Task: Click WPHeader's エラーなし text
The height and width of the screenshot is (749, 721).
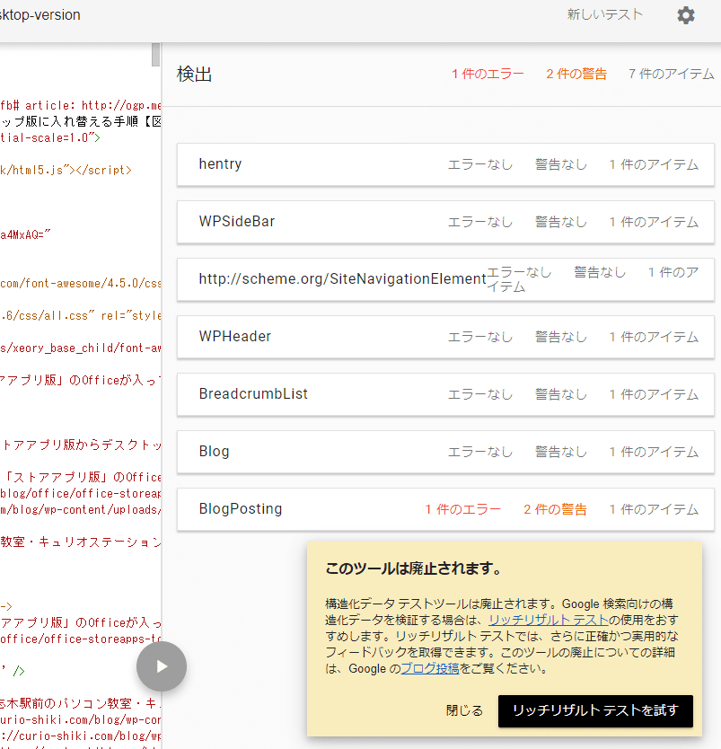Action: click(479, 338)
